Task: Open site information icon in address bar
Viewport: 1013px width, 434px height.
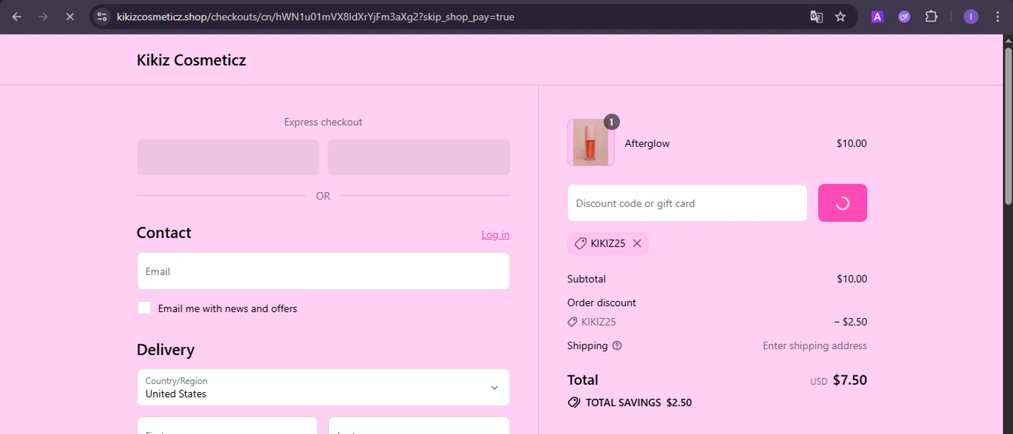Action: [x=102, y=17]
